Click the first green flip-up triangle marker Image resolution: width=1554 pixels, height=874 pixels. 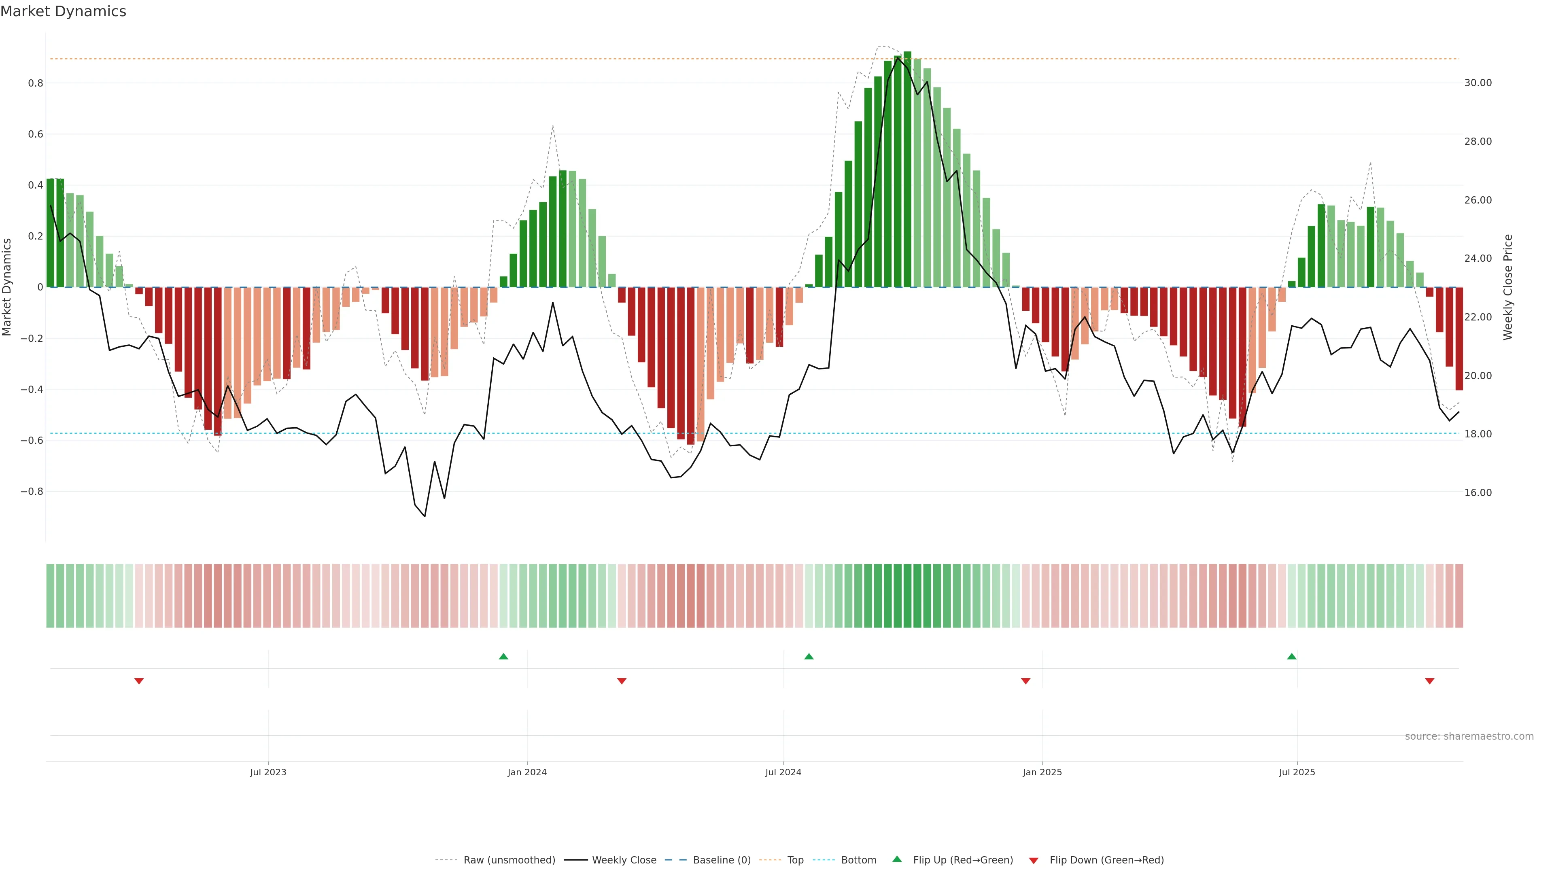[503, 656]
